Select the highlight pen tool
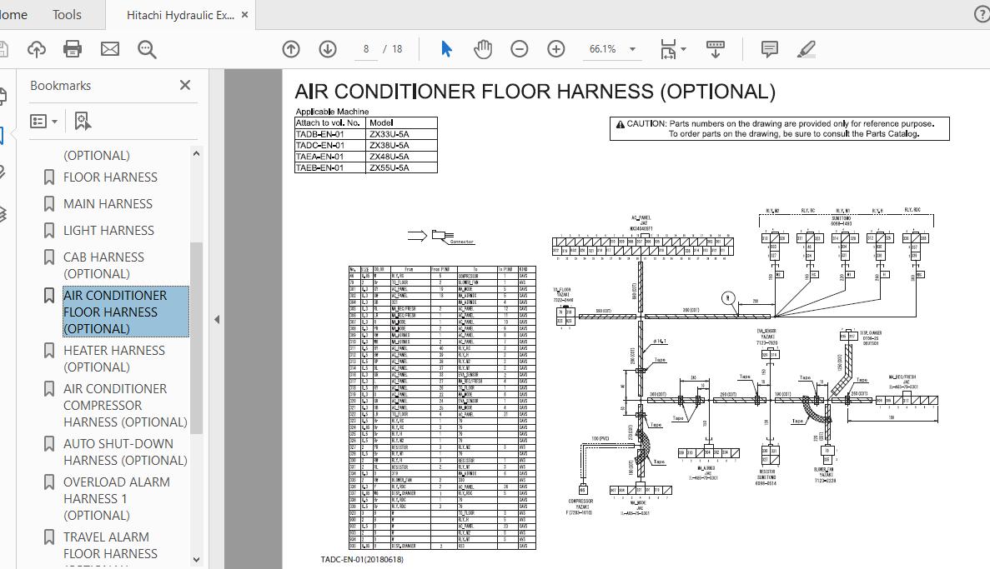This screenshot has width=990, height=569. point(807,49)
